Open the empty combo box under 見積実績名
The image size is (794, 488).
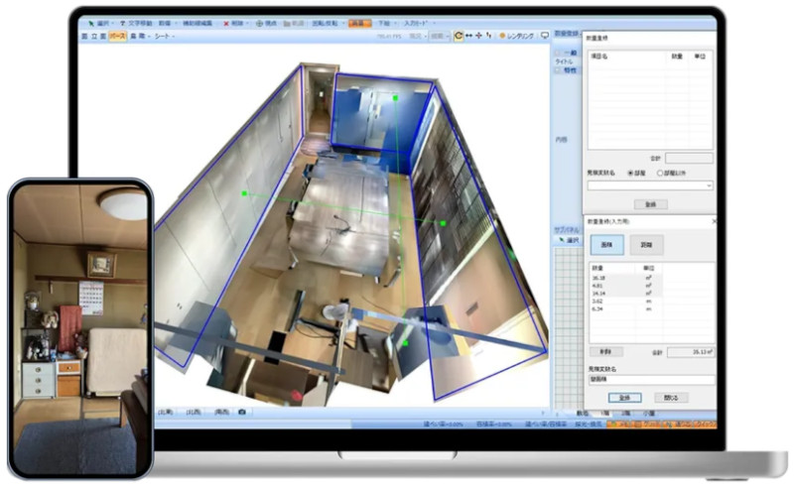pyautogui.click(x=650, y=184)
